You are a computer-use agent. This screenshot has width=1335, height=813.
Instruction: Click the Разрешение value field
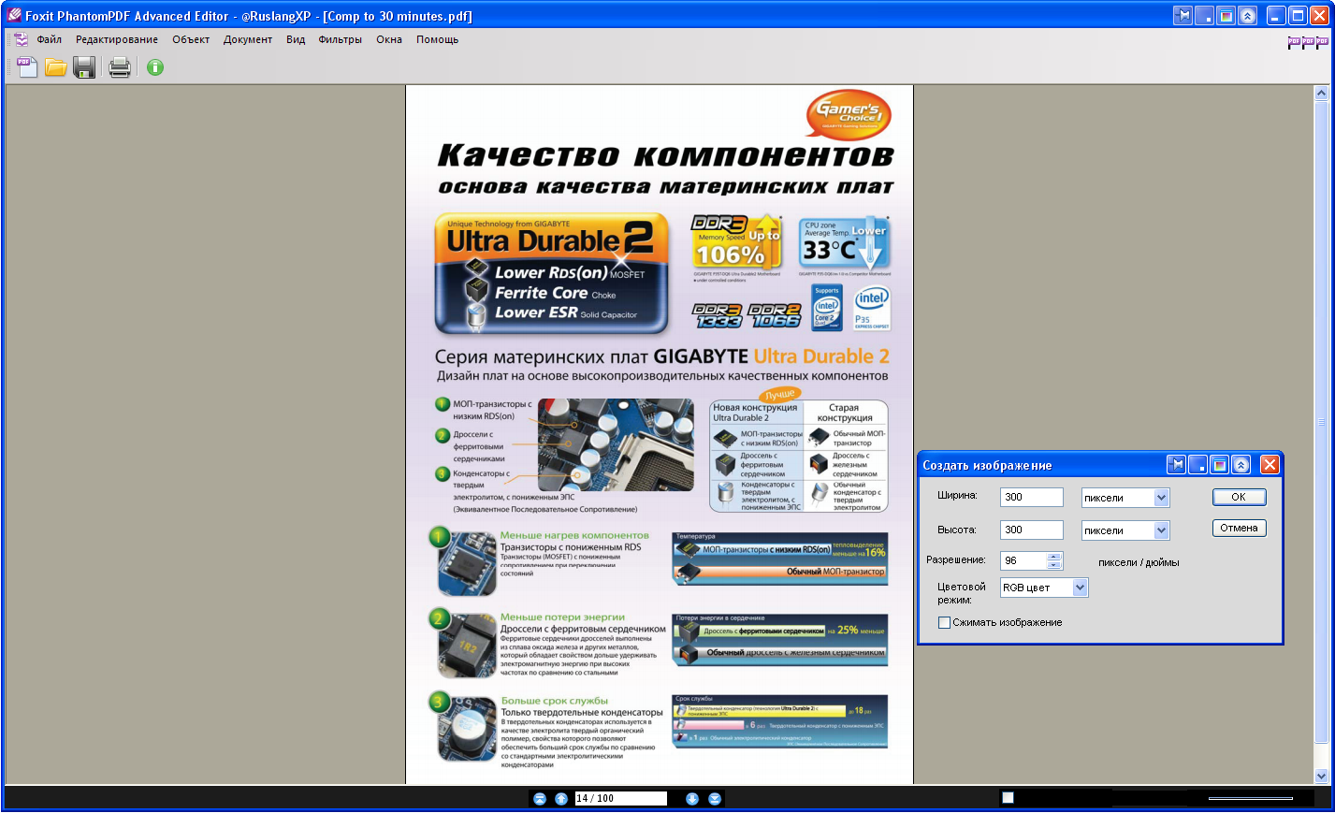point(1023,560)
